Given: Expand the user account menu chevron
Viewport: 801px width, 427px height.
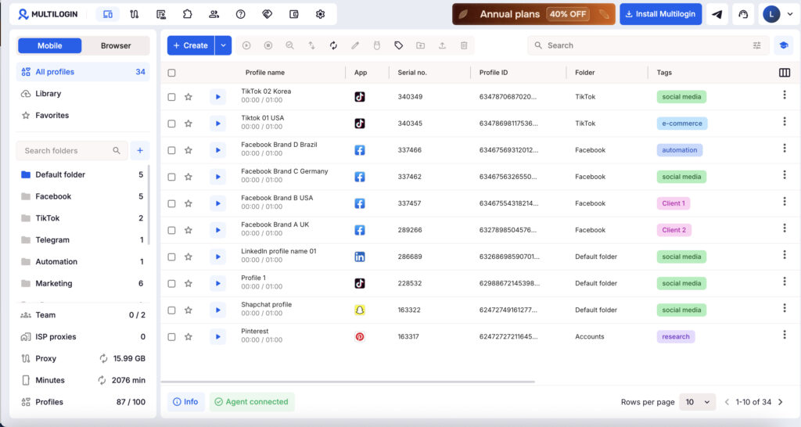Looking at the screenshot, I should (790, 14).
